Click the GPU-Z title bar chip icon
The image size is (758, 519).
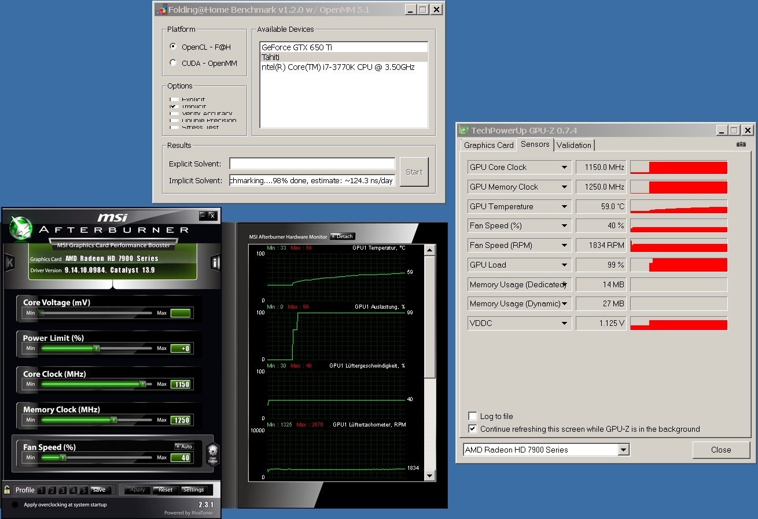(465, 131)
